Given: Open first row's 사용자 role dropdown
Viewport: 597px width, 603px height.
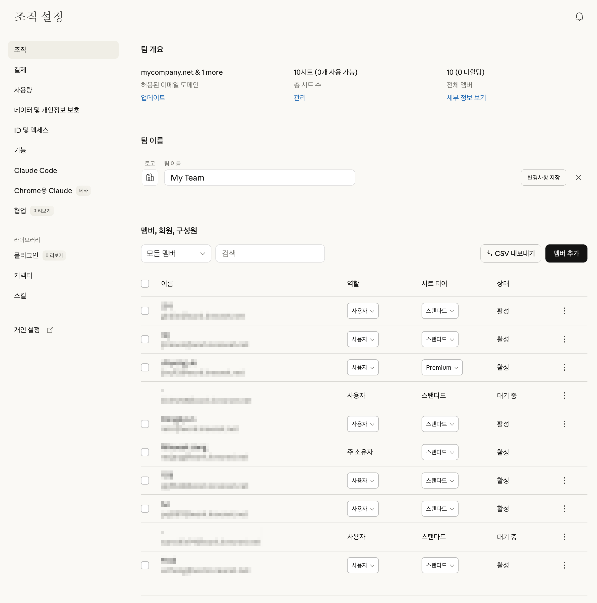Looking at the screenshot, I should point(362,311).
